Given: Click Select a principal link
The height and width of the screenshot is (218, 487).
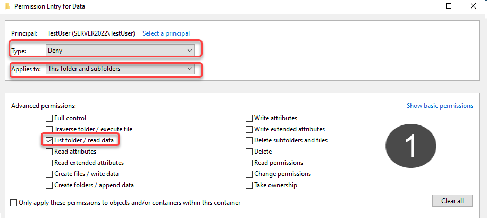Looking at the screenshot, I should point(166,33).
